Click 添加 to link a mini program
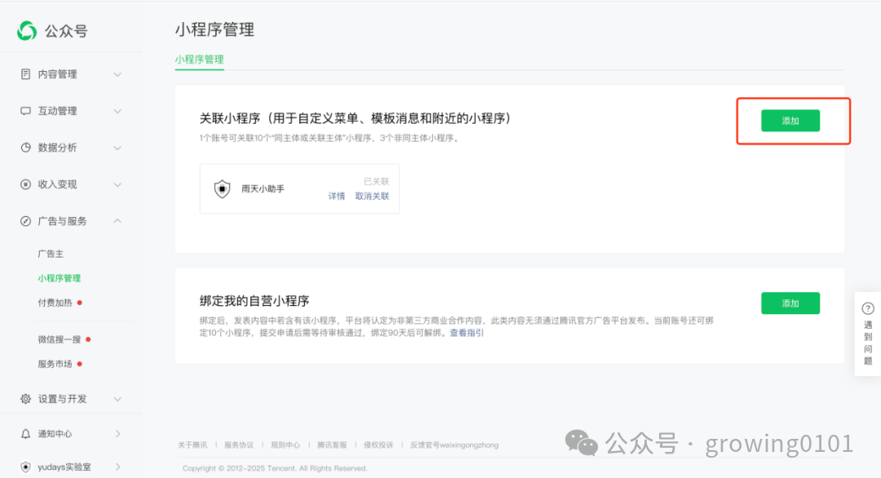 (x=790, y=120)
